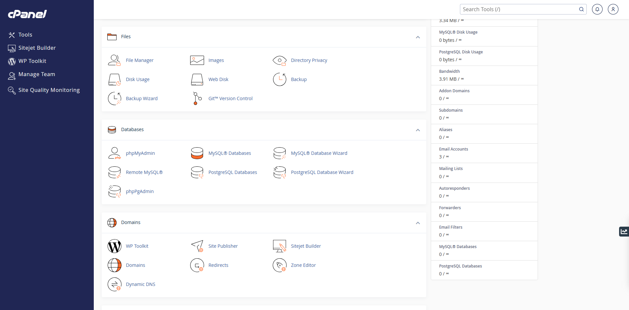Open the PostgreSQL Database Wizard icon

click(x=280, y=172)
